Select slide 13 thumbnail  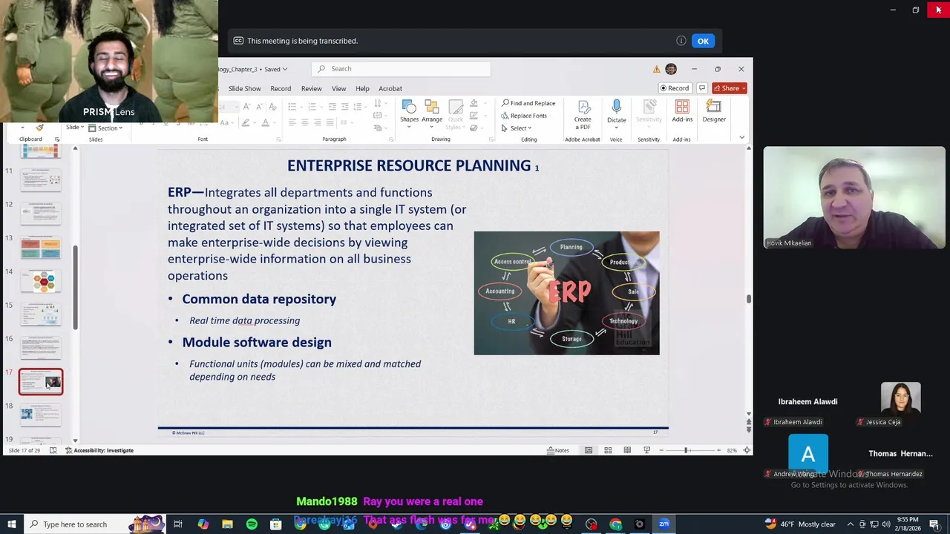coord(41,248)
